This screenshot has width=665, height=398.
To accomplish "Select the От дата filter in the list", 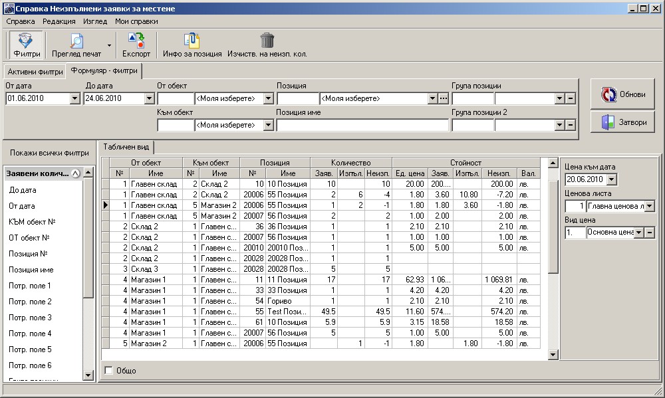I will click(22, 206).
